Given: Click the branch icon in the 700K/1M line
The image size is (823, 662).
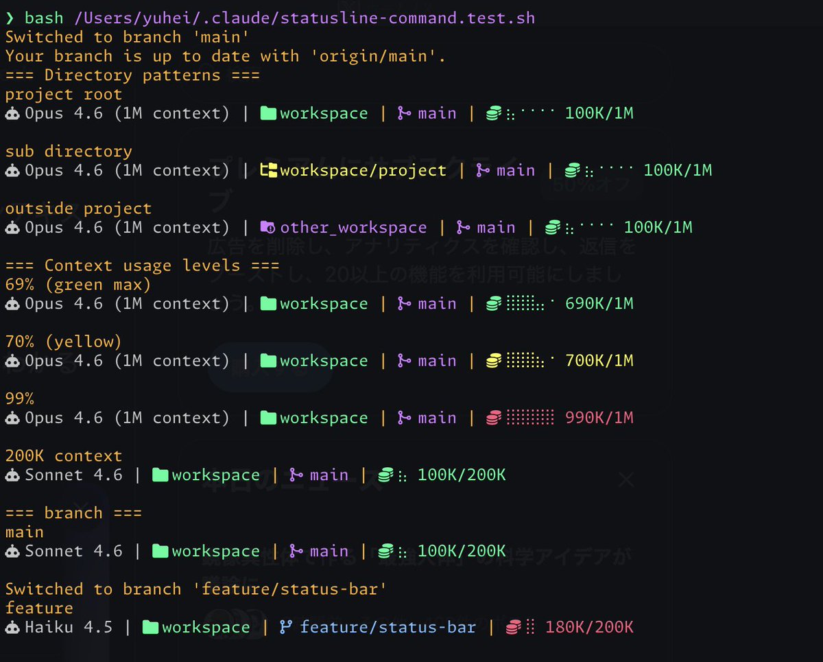Looking at the screenshot, I should (x=404, y=361).
